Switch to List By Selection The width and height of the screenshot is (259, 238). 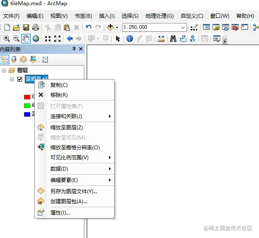click(x=33, y=59)
